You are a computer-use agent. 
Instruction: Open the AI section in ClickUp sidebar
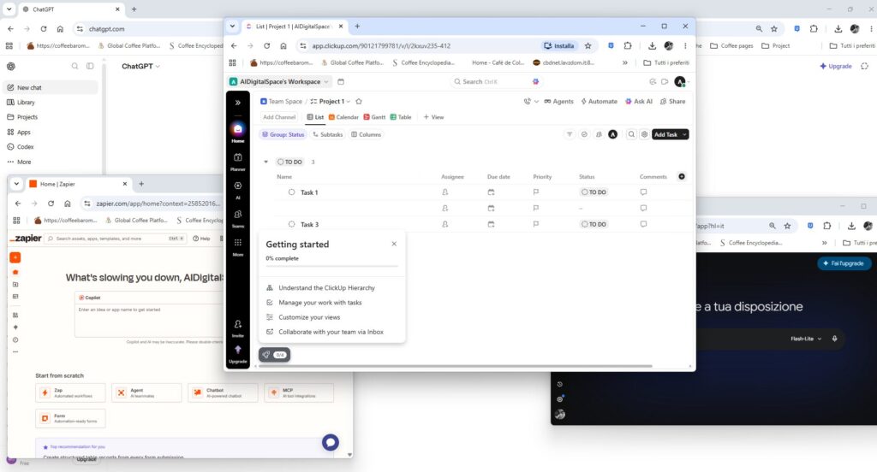point(238,189)
